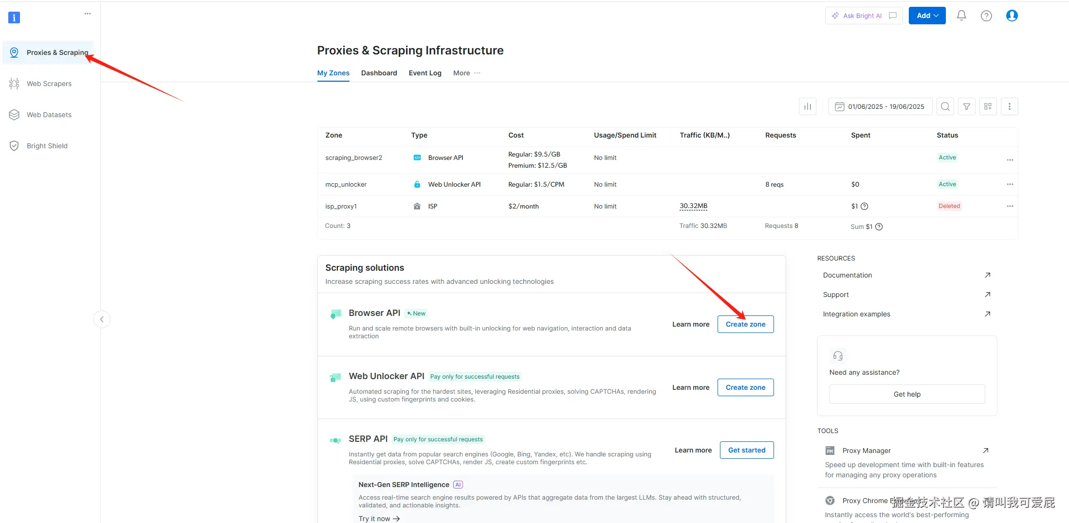Open the Event Log tab
Screen dimensions: 1069x523
coord(424,73)
